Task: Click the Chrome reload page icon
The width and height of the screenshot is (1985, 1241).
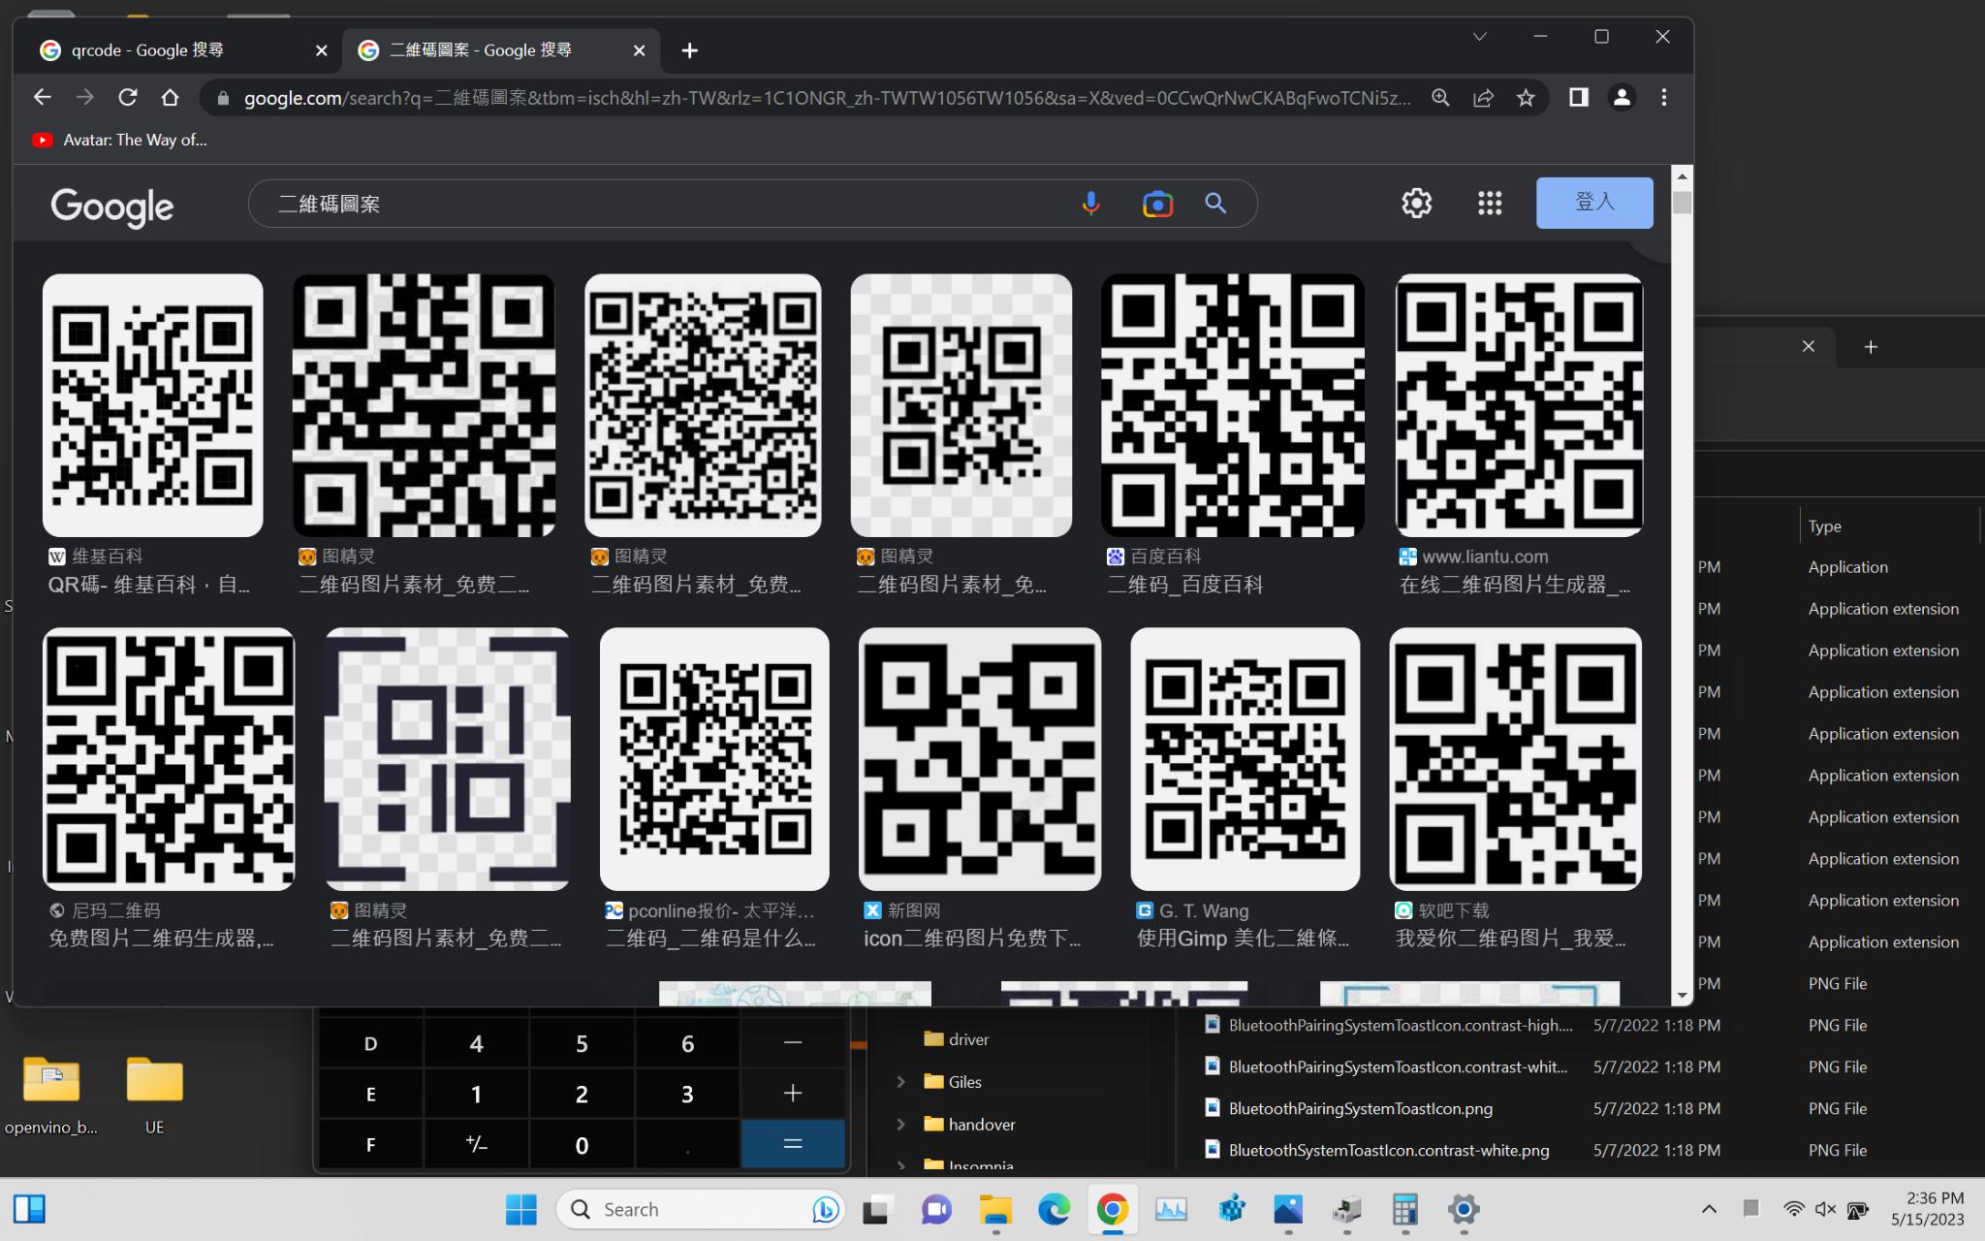Action: [x=127, y=97]
